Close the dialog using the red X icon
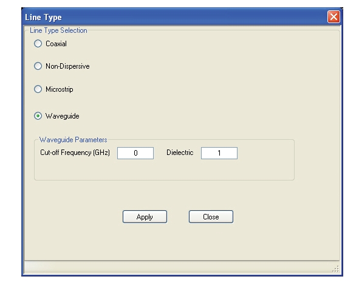This screenshot has width=359, height=282. 333,17
